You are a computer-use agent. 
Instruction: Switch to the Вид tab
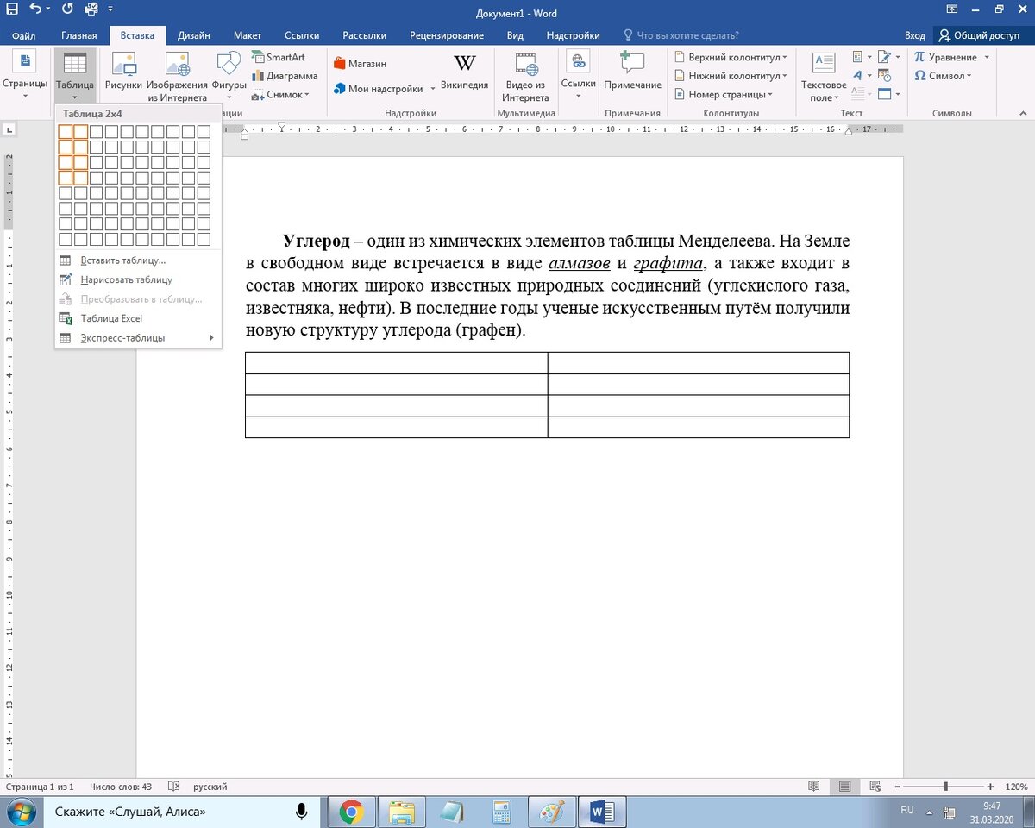(515, 35)
